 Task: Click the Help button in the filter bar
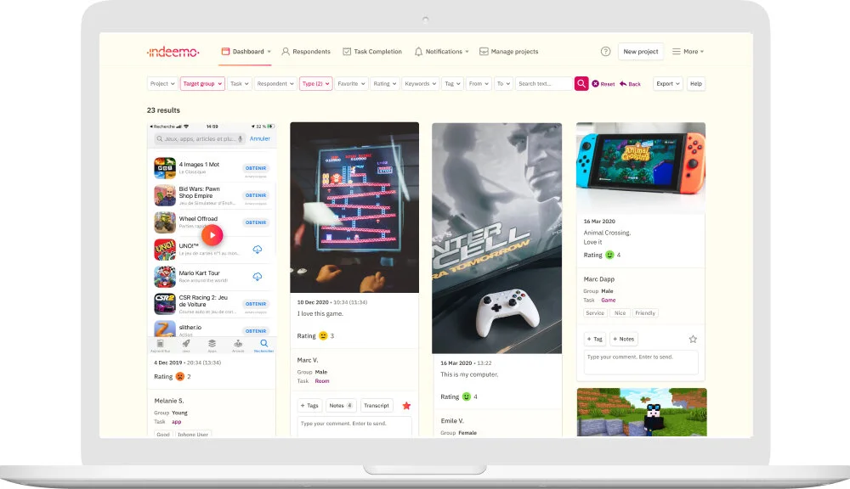(696, 83)
